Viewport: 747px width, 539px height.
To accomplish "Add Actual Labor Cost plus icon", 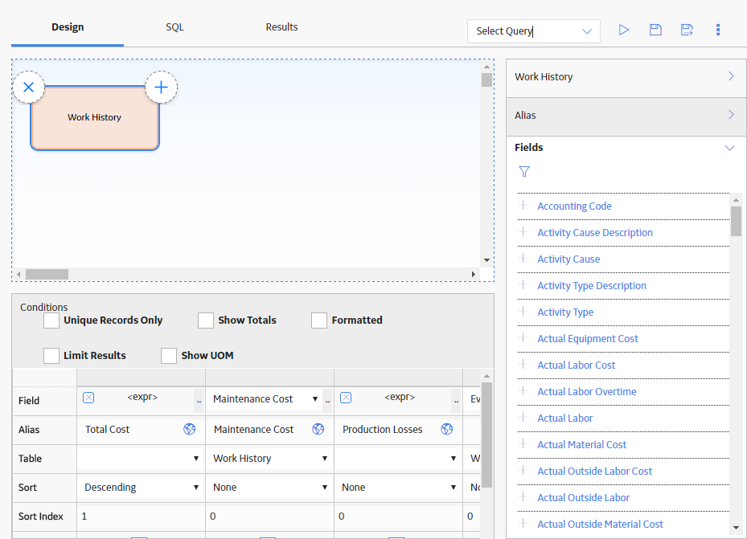I will 523,365.
